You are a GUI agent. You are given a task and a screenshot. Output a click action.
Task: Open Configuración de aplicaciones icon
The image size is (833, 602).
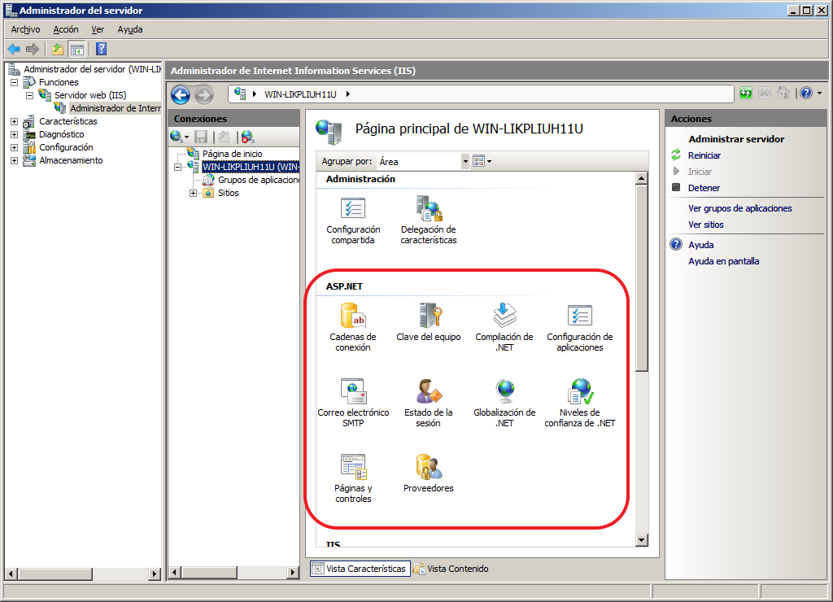(579, 316)
